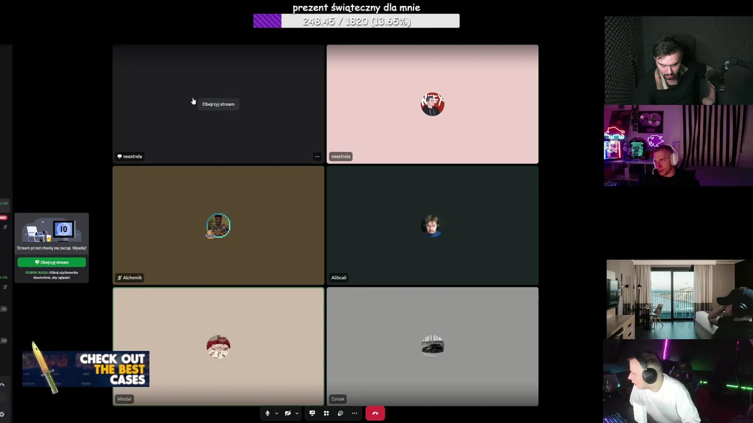The height and width of the screenshot is (423, 753).
Task: Select Wlodar's avatar in beige tile
Action: point(218,347)
